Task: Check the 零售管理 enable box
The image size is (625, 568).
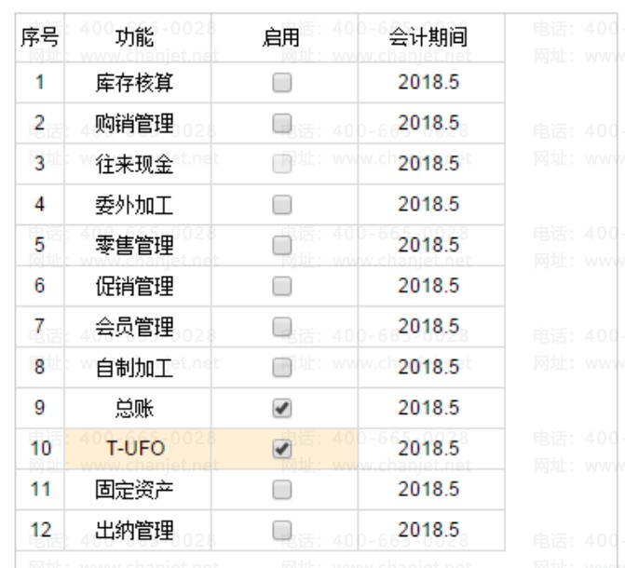Action: click(281, 246)
